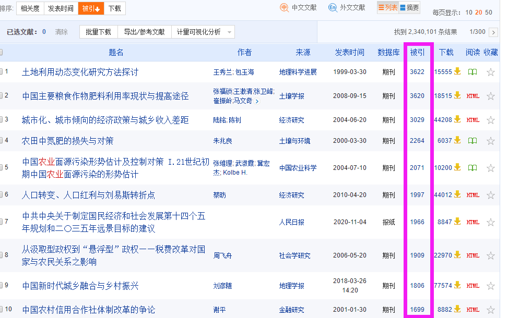Viewport: 508px width, 318px height.
Task: Click the 中文文献 search icon
Action: (x=283, y=8)
